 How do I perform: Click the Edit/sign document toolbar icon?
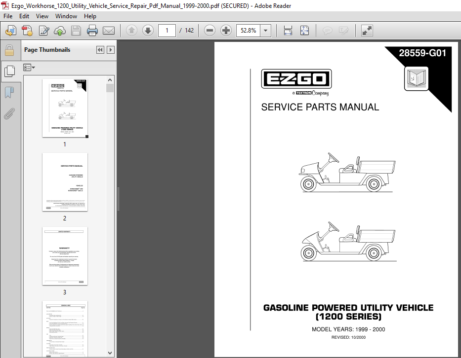(44, 31)
